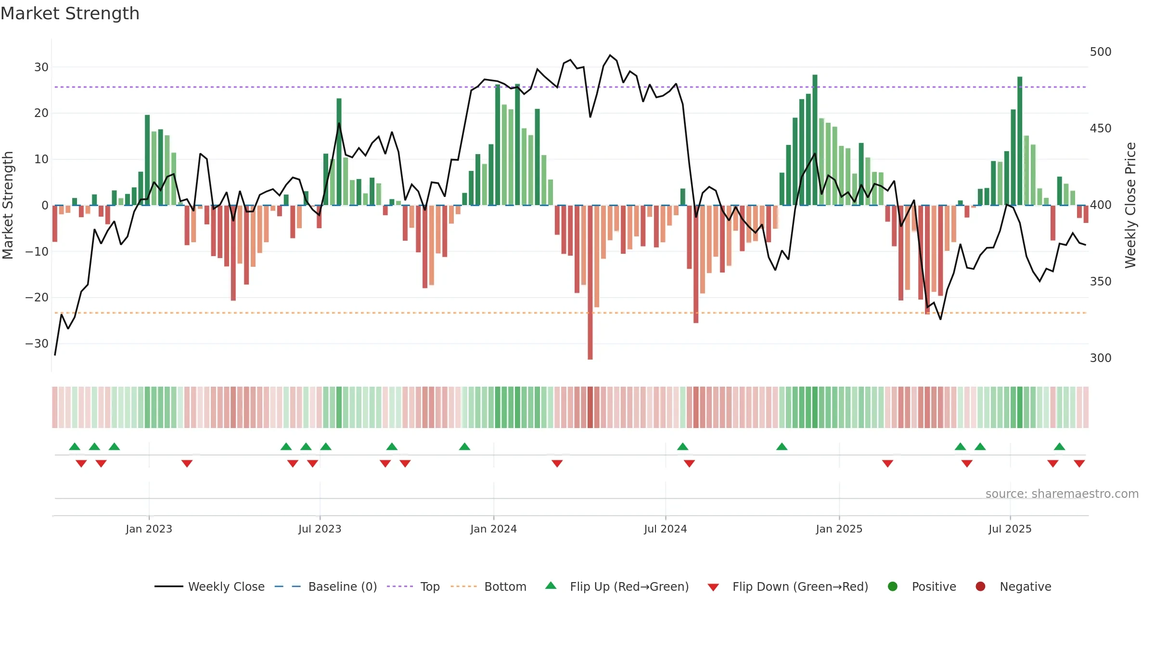Click the flip down marker after Jan 2023

point(187,464)
